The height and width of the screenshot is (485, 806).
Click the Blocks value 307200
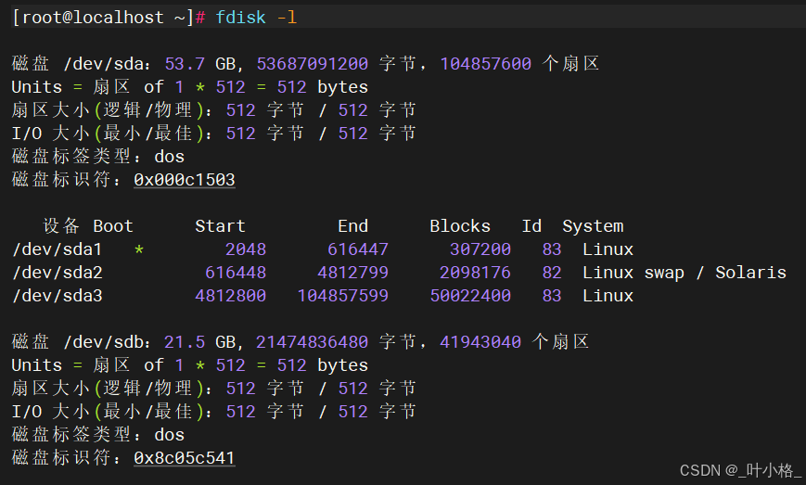click(x=480, y=249)
